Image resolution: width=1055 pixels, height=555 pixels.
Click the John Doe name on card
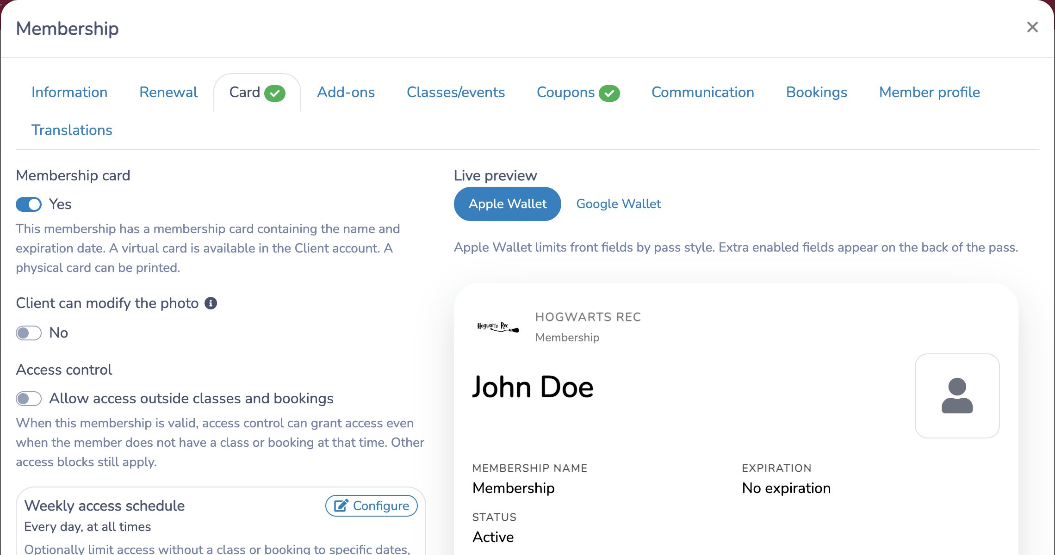coord(533,387)
